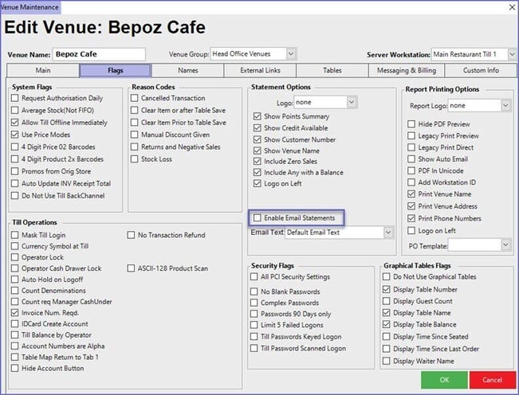This screenshot has width=519, height=395.
Task: Enable the Email Statements checkbox
Action: click(257, 217)
